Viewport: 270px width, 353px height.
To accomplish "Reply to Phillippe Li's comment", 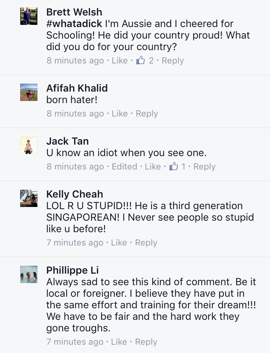I will pyautogui.click(x=146, y=341).
